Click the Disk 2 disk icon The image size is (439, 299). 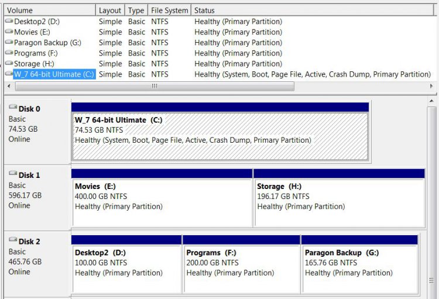13,240
